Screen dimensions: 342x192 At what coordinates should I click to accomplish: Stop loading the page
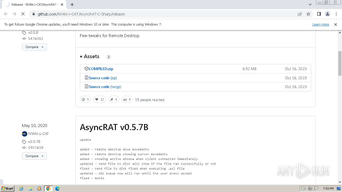[23, 14]
